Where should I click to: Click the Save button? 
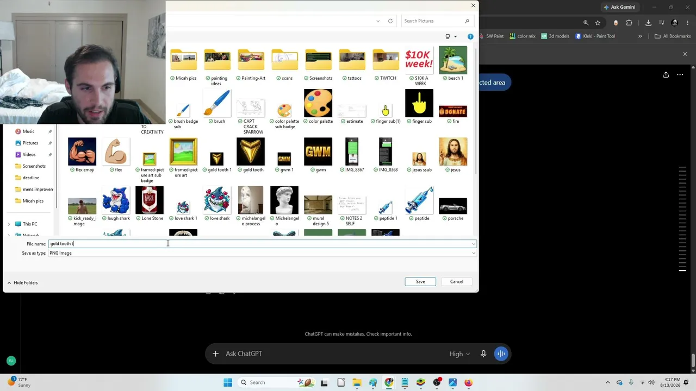click(420, 282)
